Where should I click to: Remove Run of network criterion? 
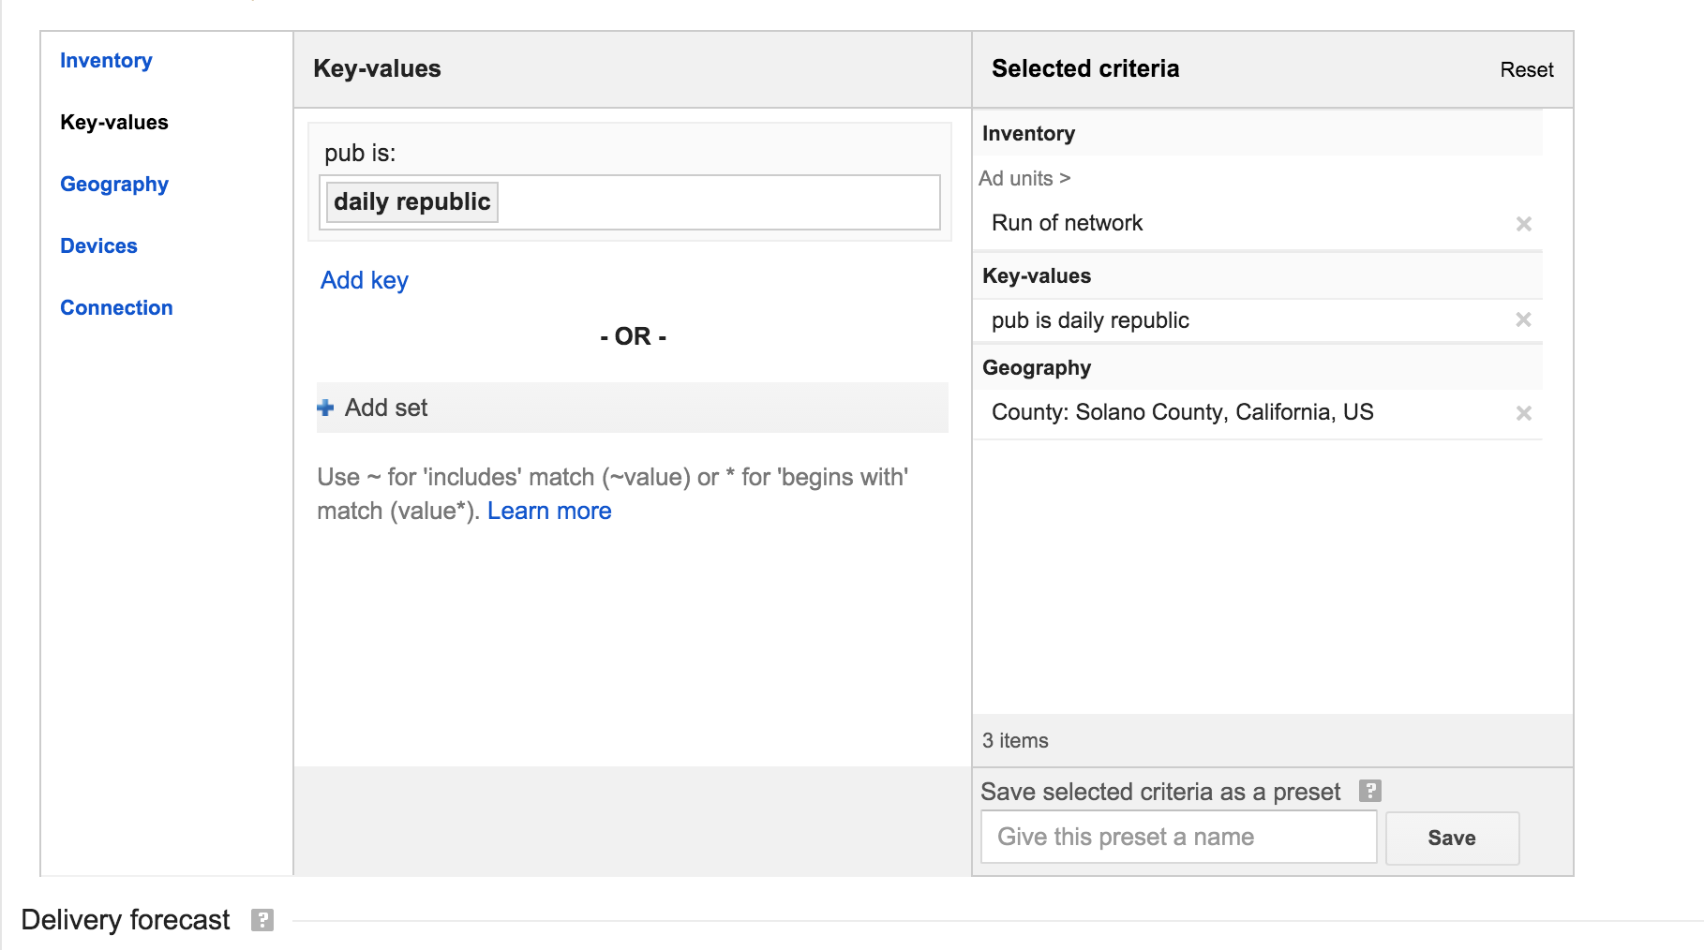1523,224
